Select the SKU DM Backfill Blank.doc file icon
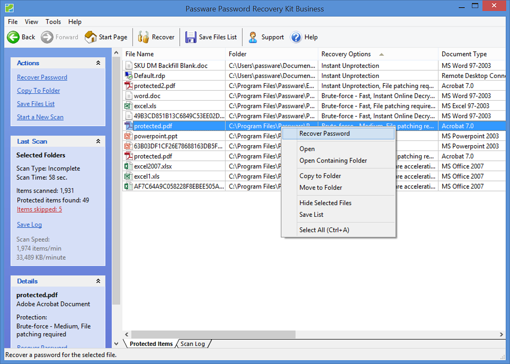510x364 pixels. click(x=129, y=66)
